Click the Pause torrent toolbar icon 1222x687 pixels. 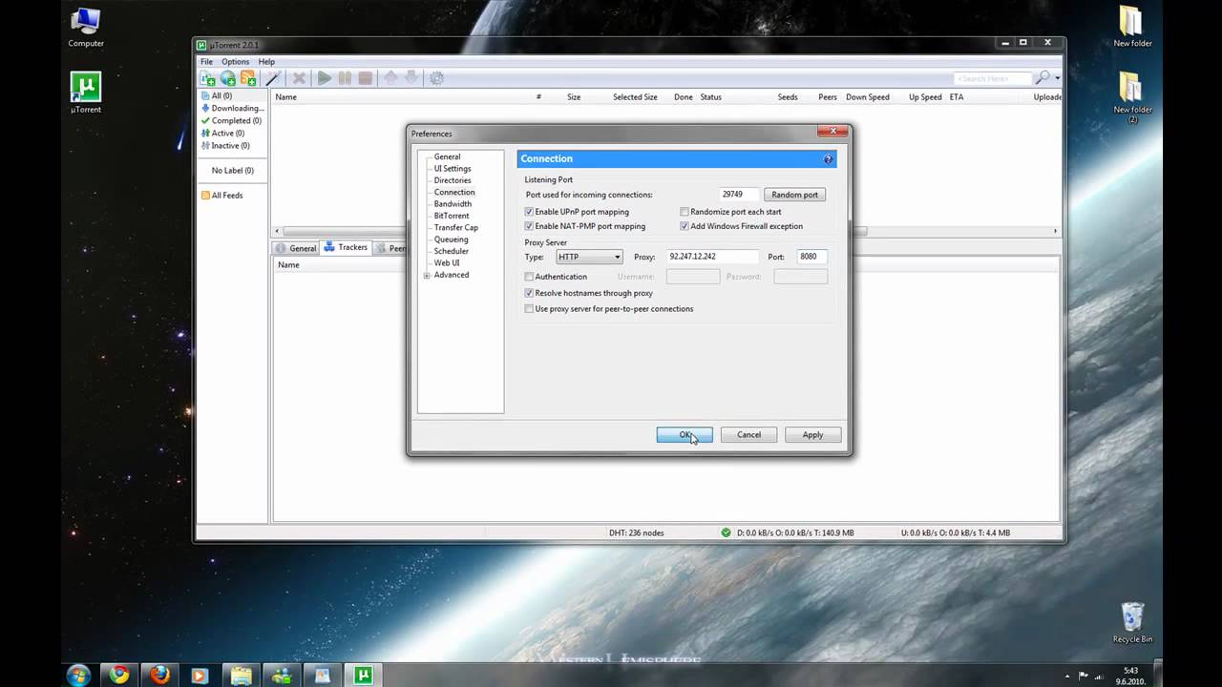click(345, 78)
